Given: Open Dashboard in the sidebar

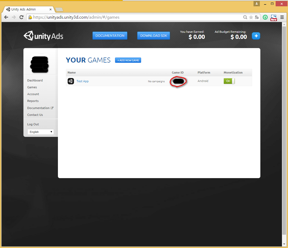Looking at the screenshot, I should pyautogui.click(x=35, y=80).
